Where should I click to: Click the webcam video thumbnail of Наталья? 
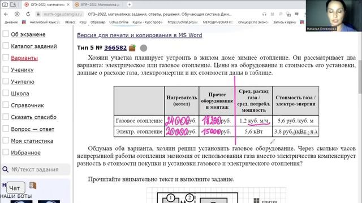coord(334,16)
